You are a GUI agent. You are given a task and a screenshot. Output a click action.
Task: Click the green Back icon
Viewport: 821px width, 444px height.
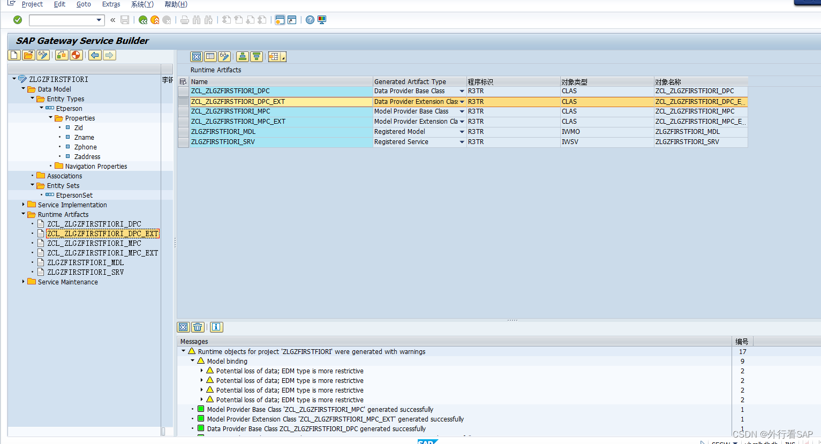[x=143, y=20]
